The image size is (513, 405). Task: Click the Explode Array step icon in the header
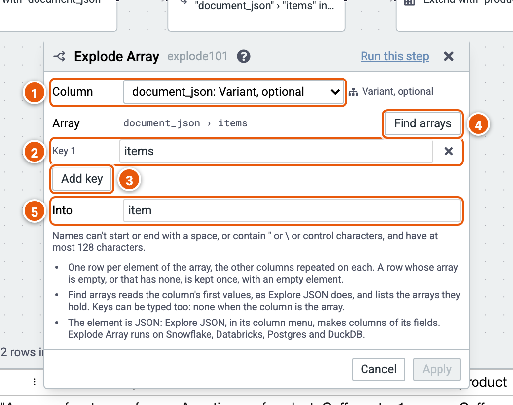[x=60, y=56]
